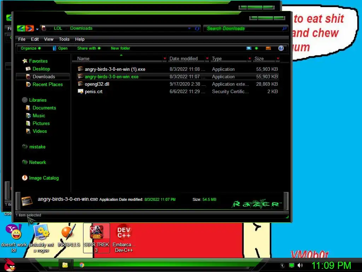The height and width of the screenshot is (272, 362).
Task: Click the icon of angry-birds-3-0-en-win (1).exe
Action: click(80, 69)
